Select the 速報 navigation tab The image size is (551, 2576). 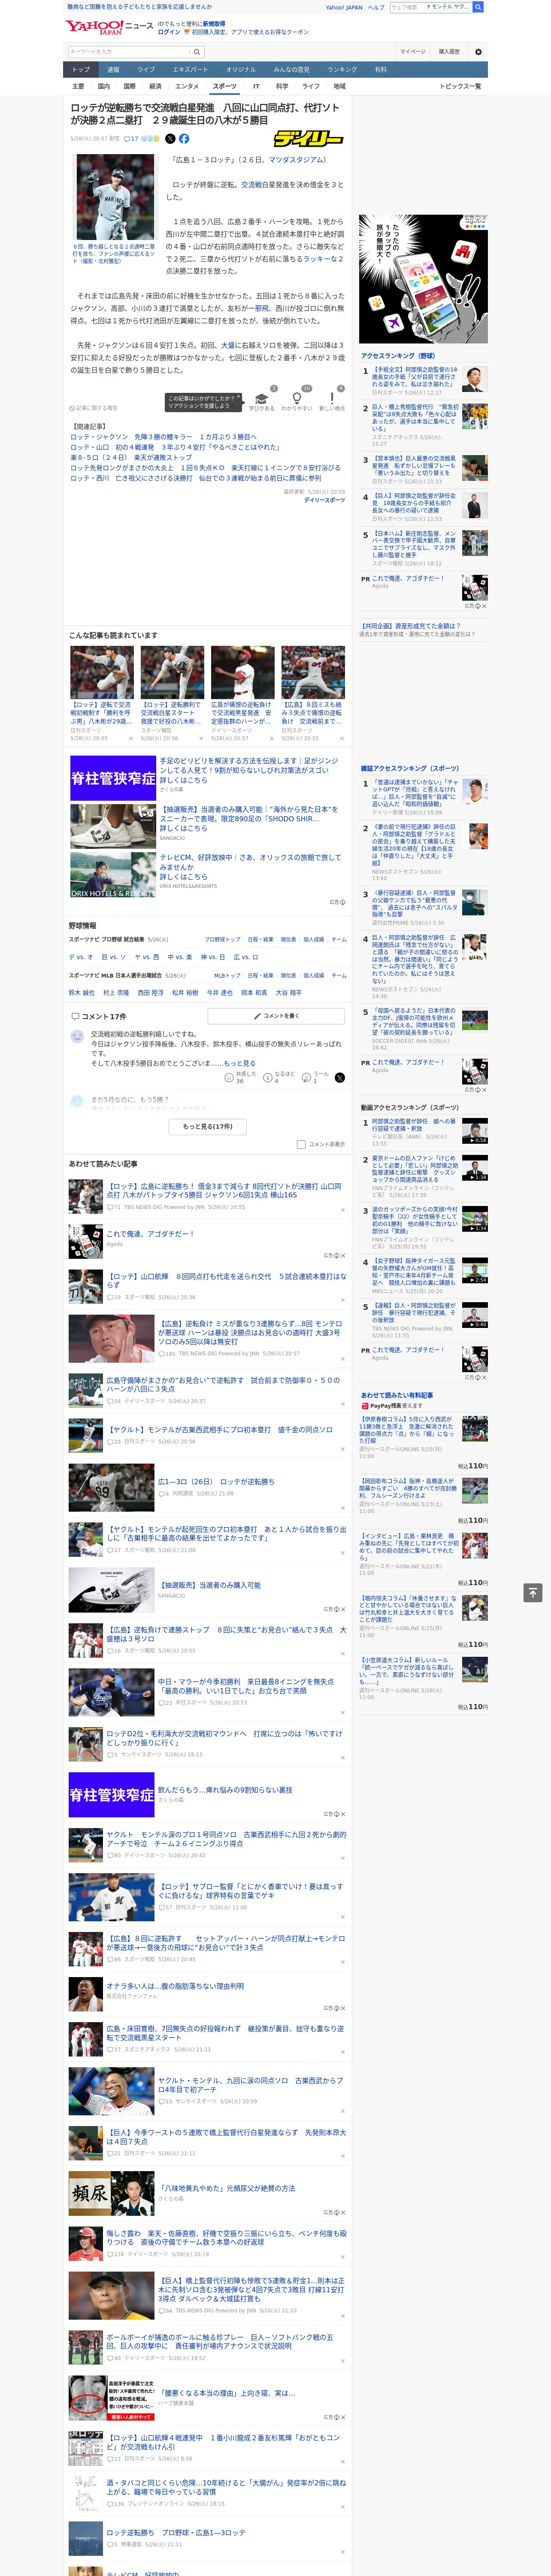[x=113, y=70]
